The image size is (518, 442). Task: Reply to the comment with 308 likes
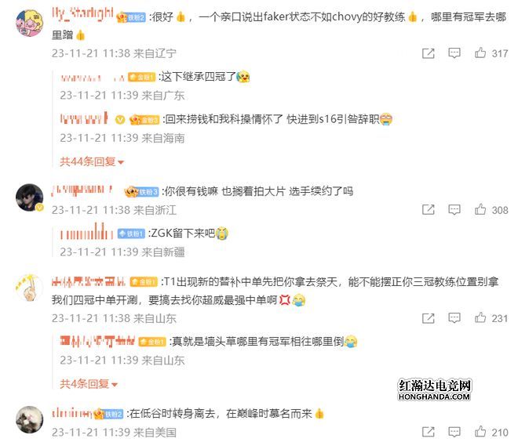click(454, 210)
